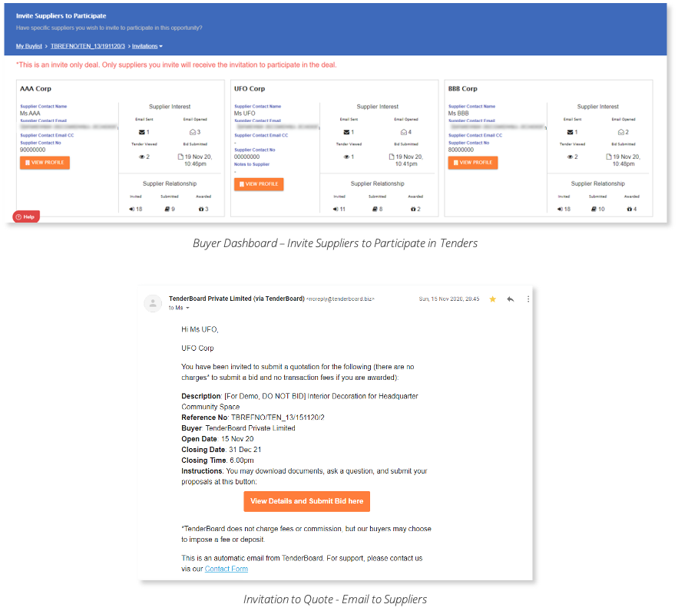Click Tender Viewed eye icon in AAA Corp
The height and width of the screenshot is (614, 678).
141,157
